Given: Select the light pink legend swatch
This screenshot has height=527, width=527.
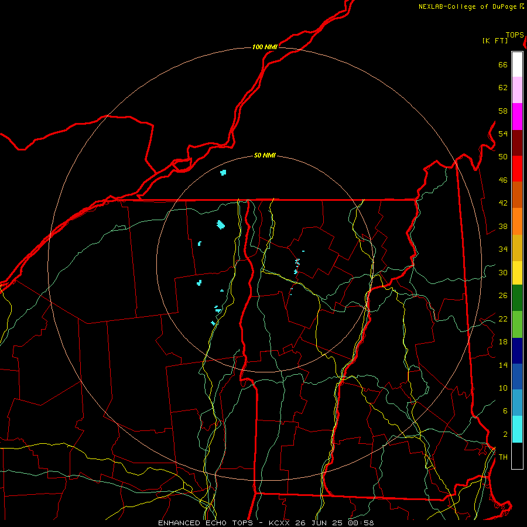Looking at the screenshot, I should (x=517, y=90).
